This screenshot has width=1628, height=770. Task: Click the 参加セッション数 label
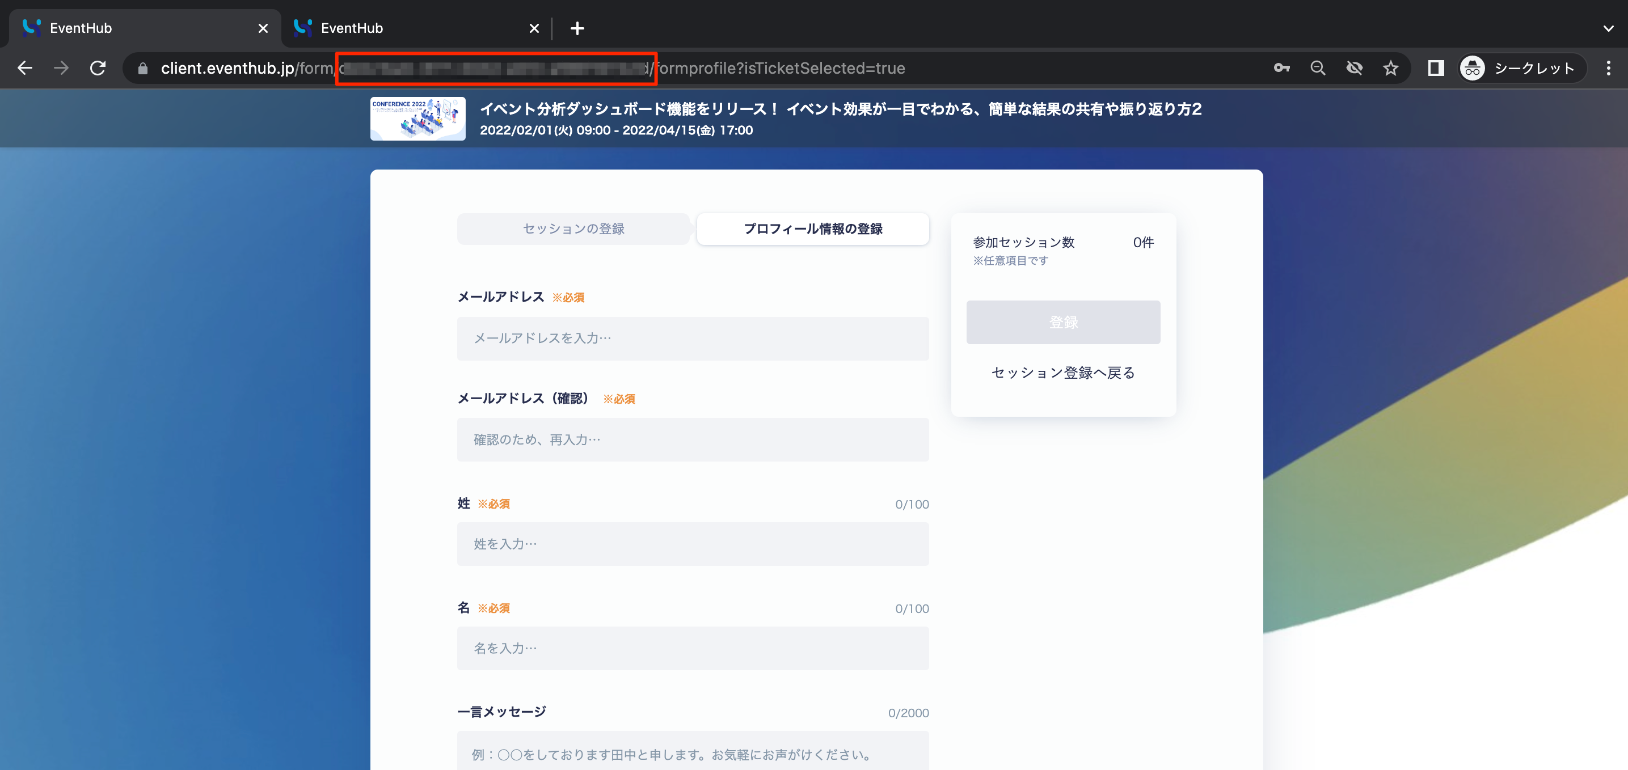[1024, 243]
